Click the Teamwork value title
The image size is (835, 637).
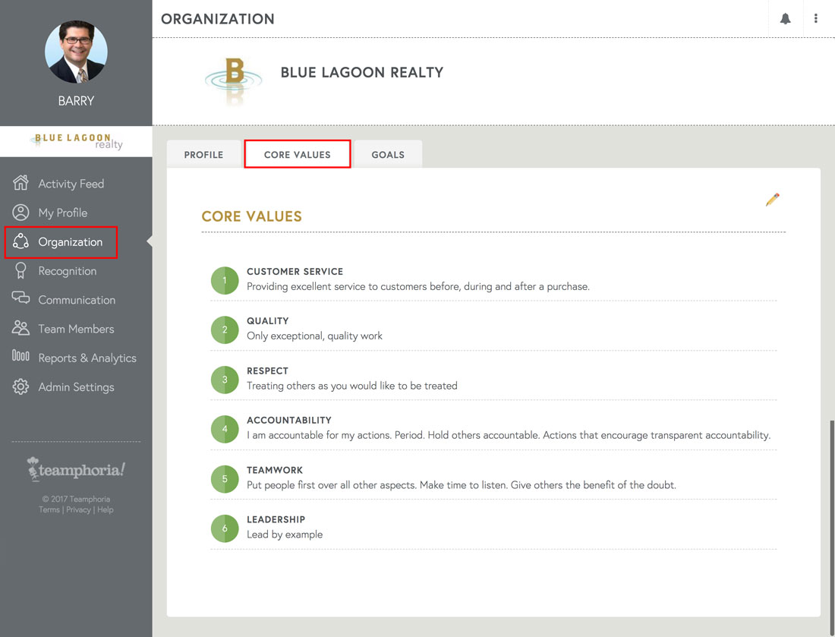[x=274, y=470]
